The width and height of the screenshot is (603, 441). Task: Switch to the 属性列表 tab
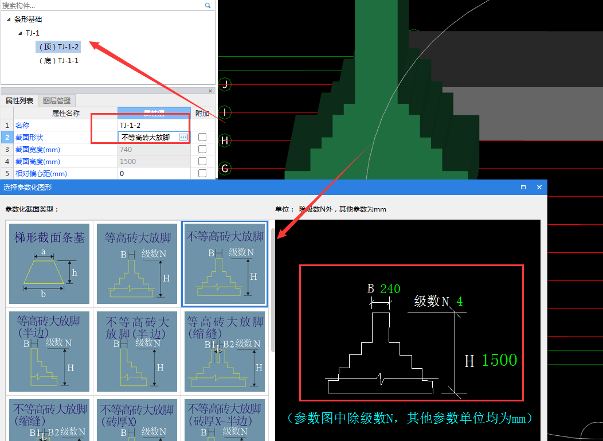[x=19, y=101]
